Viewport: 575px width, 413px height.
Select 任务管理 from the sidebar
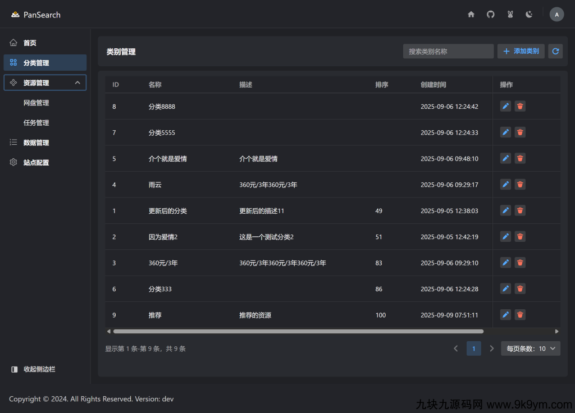coord(36,122)
